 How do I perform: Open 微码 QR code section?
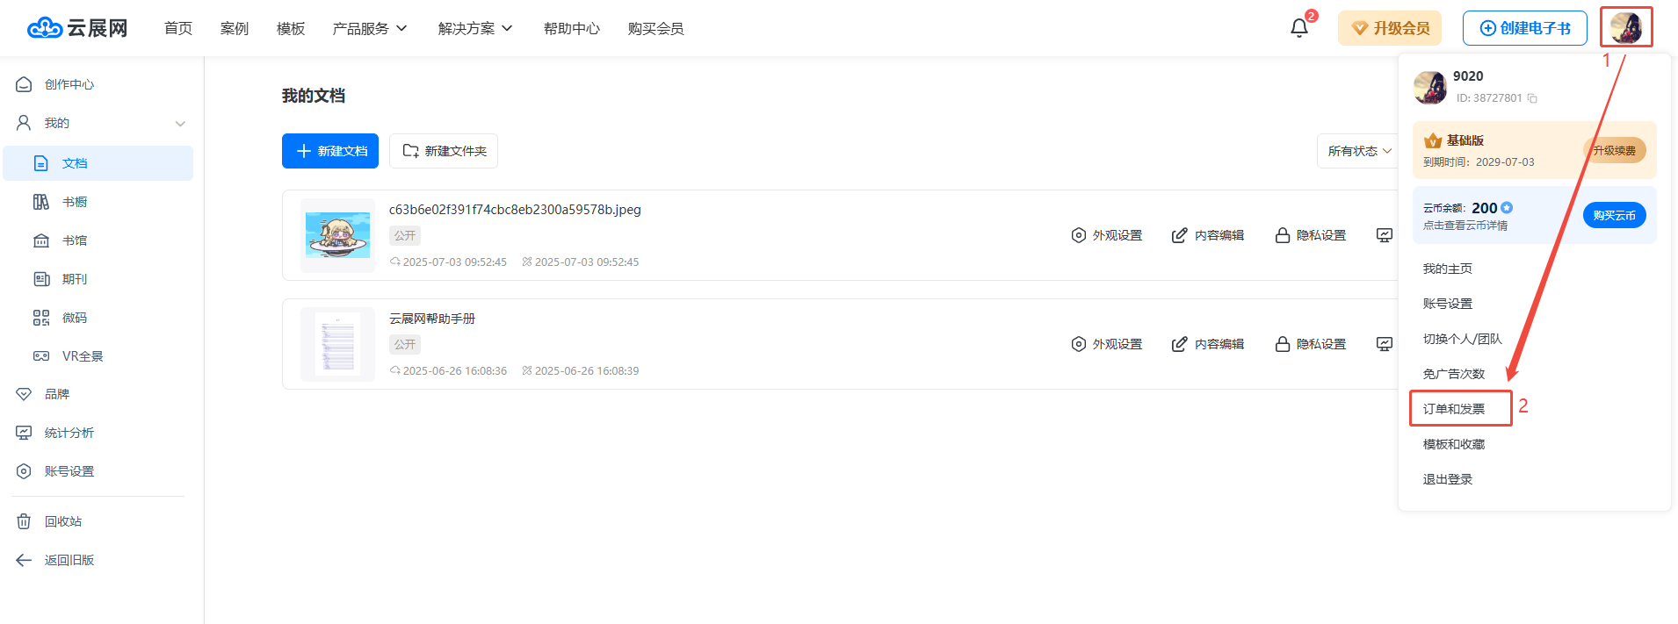click(74, 318)
